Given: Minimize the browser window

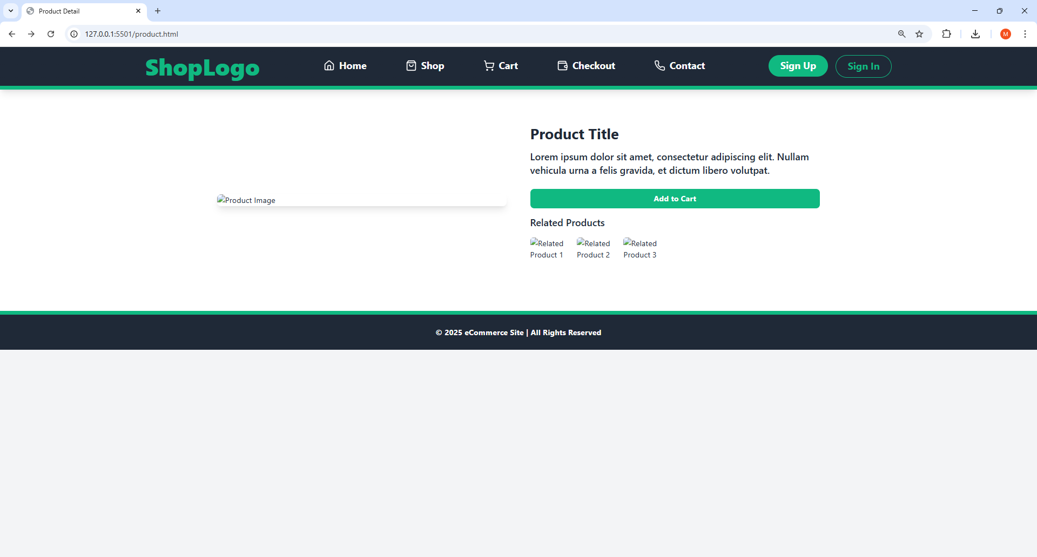Looking at the screenshot, I should tap(975, 11).
